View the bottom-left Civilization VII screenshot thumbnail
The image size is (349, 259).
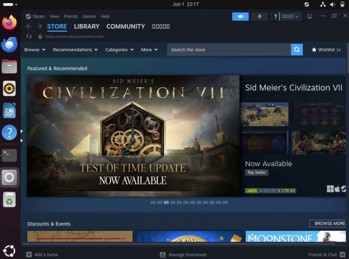[x=264, y=143]
